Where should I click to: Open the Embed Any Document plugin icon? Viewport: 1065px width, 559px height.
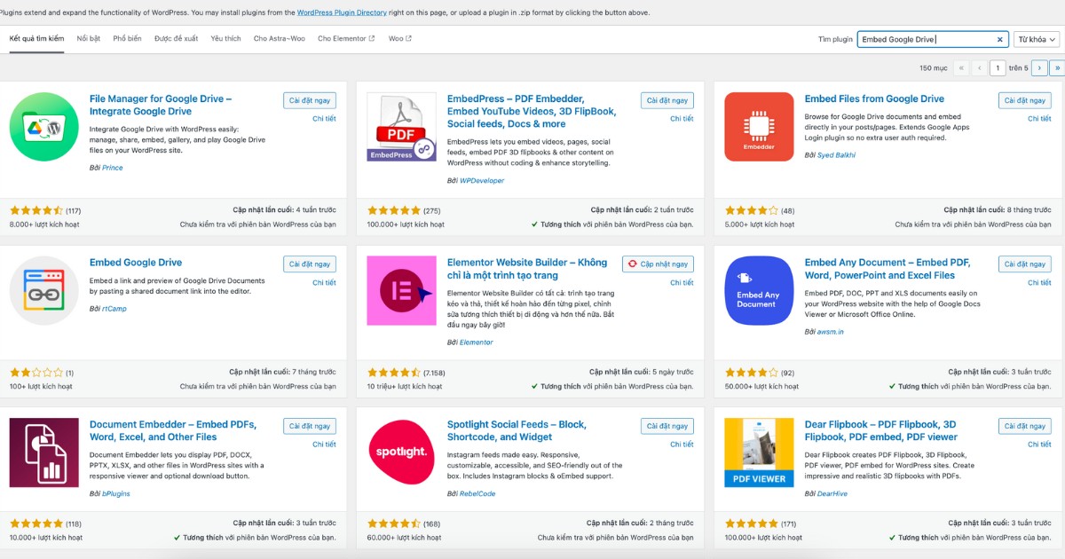[760, 290]
